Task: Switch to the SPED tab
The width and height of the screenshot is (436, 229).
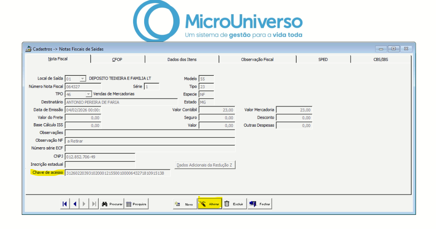Action: (x=323, y=59)
